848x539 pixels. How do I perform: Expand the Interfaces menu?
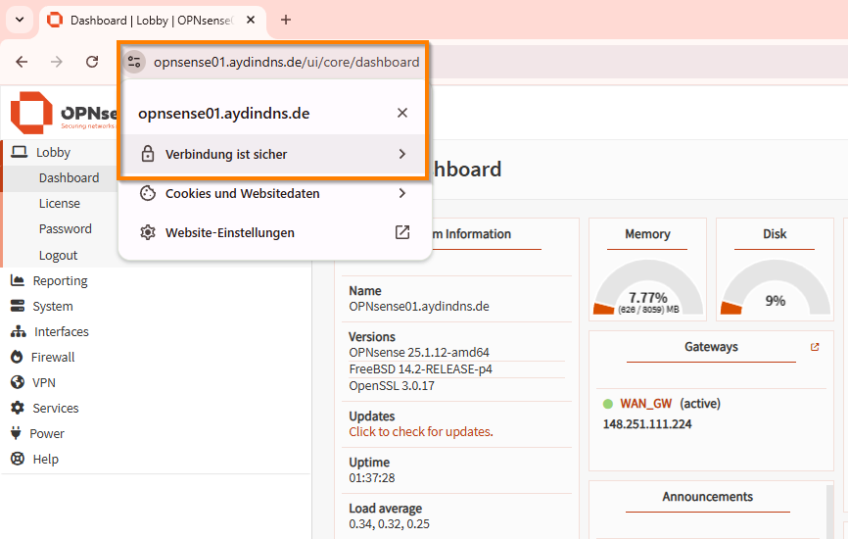point(61,332)
